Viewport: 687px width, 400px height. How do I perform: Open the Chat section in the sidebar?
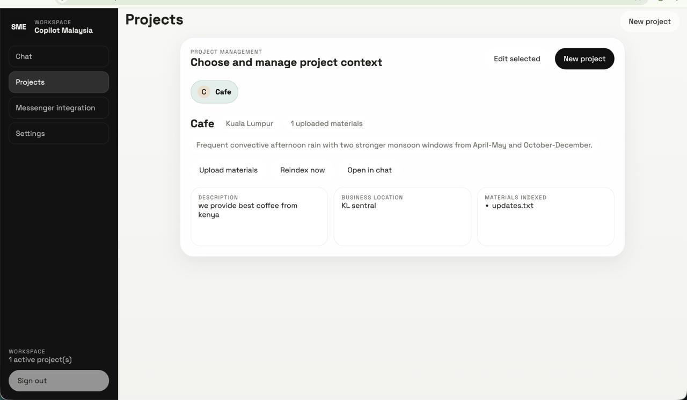59,56
